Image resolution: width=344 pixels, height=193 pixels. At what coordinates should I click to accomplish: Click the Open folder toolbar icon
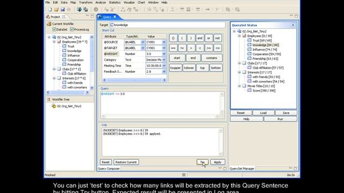point(56,10)
